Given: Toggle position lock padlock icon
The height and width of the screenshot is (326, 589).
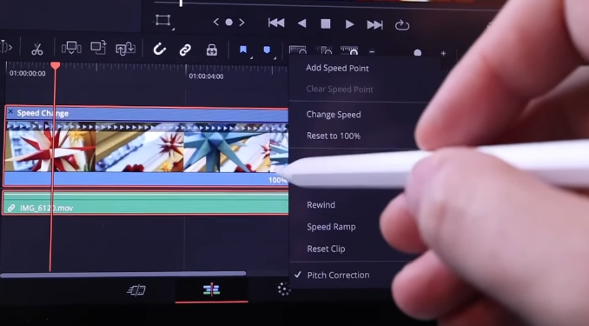Looking at the screenshot, I should click(211, 50).
